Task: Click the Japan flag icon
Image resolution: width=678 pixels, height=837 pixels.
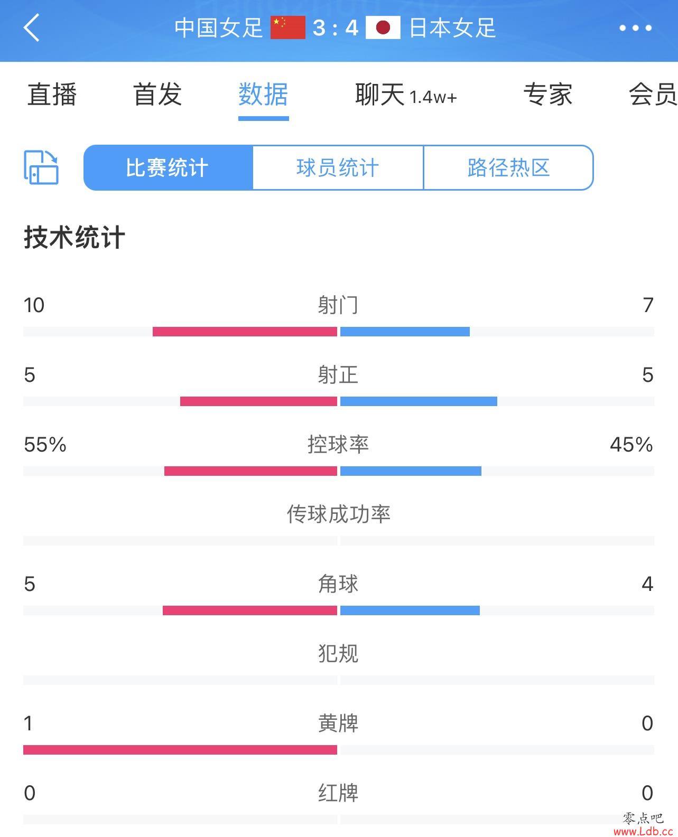Action: 383,27
